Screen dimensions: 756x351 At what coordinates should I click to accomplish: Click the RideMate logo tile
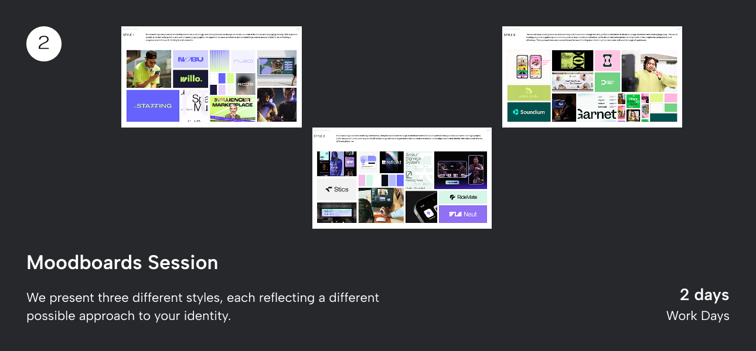tap(463, 197)
